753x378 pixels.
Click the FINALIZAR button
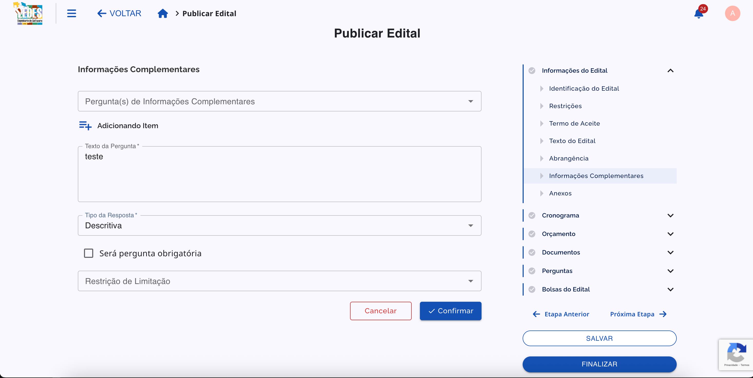pyautogui.click(x=599, y=364)
